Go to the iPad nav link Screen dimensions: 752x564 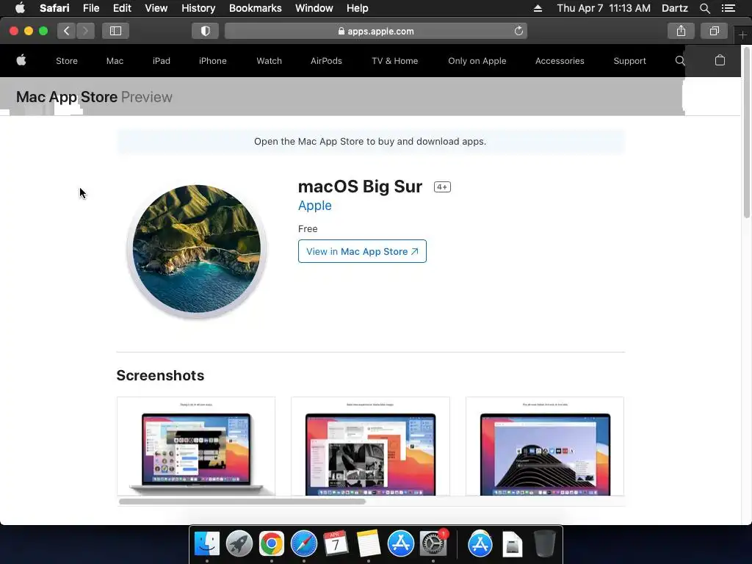(161, 61)
